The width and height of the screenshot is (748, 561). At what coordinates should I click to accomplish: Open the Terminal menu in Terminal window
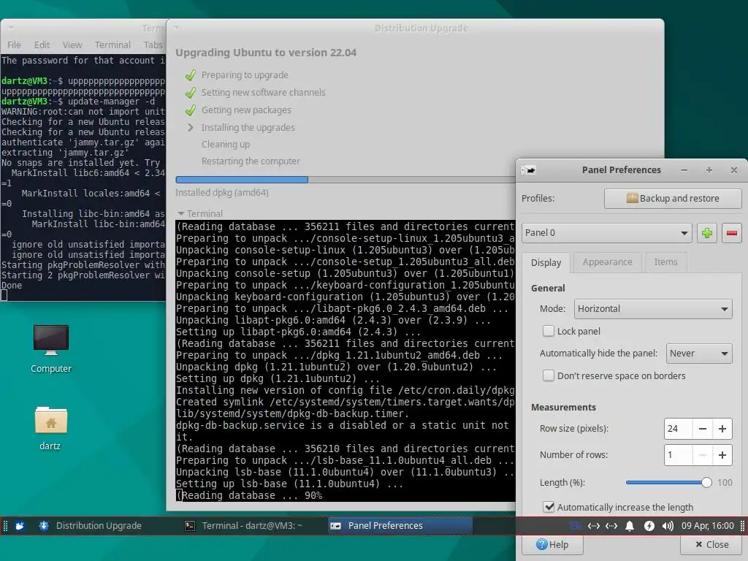[x=112, y=45]
